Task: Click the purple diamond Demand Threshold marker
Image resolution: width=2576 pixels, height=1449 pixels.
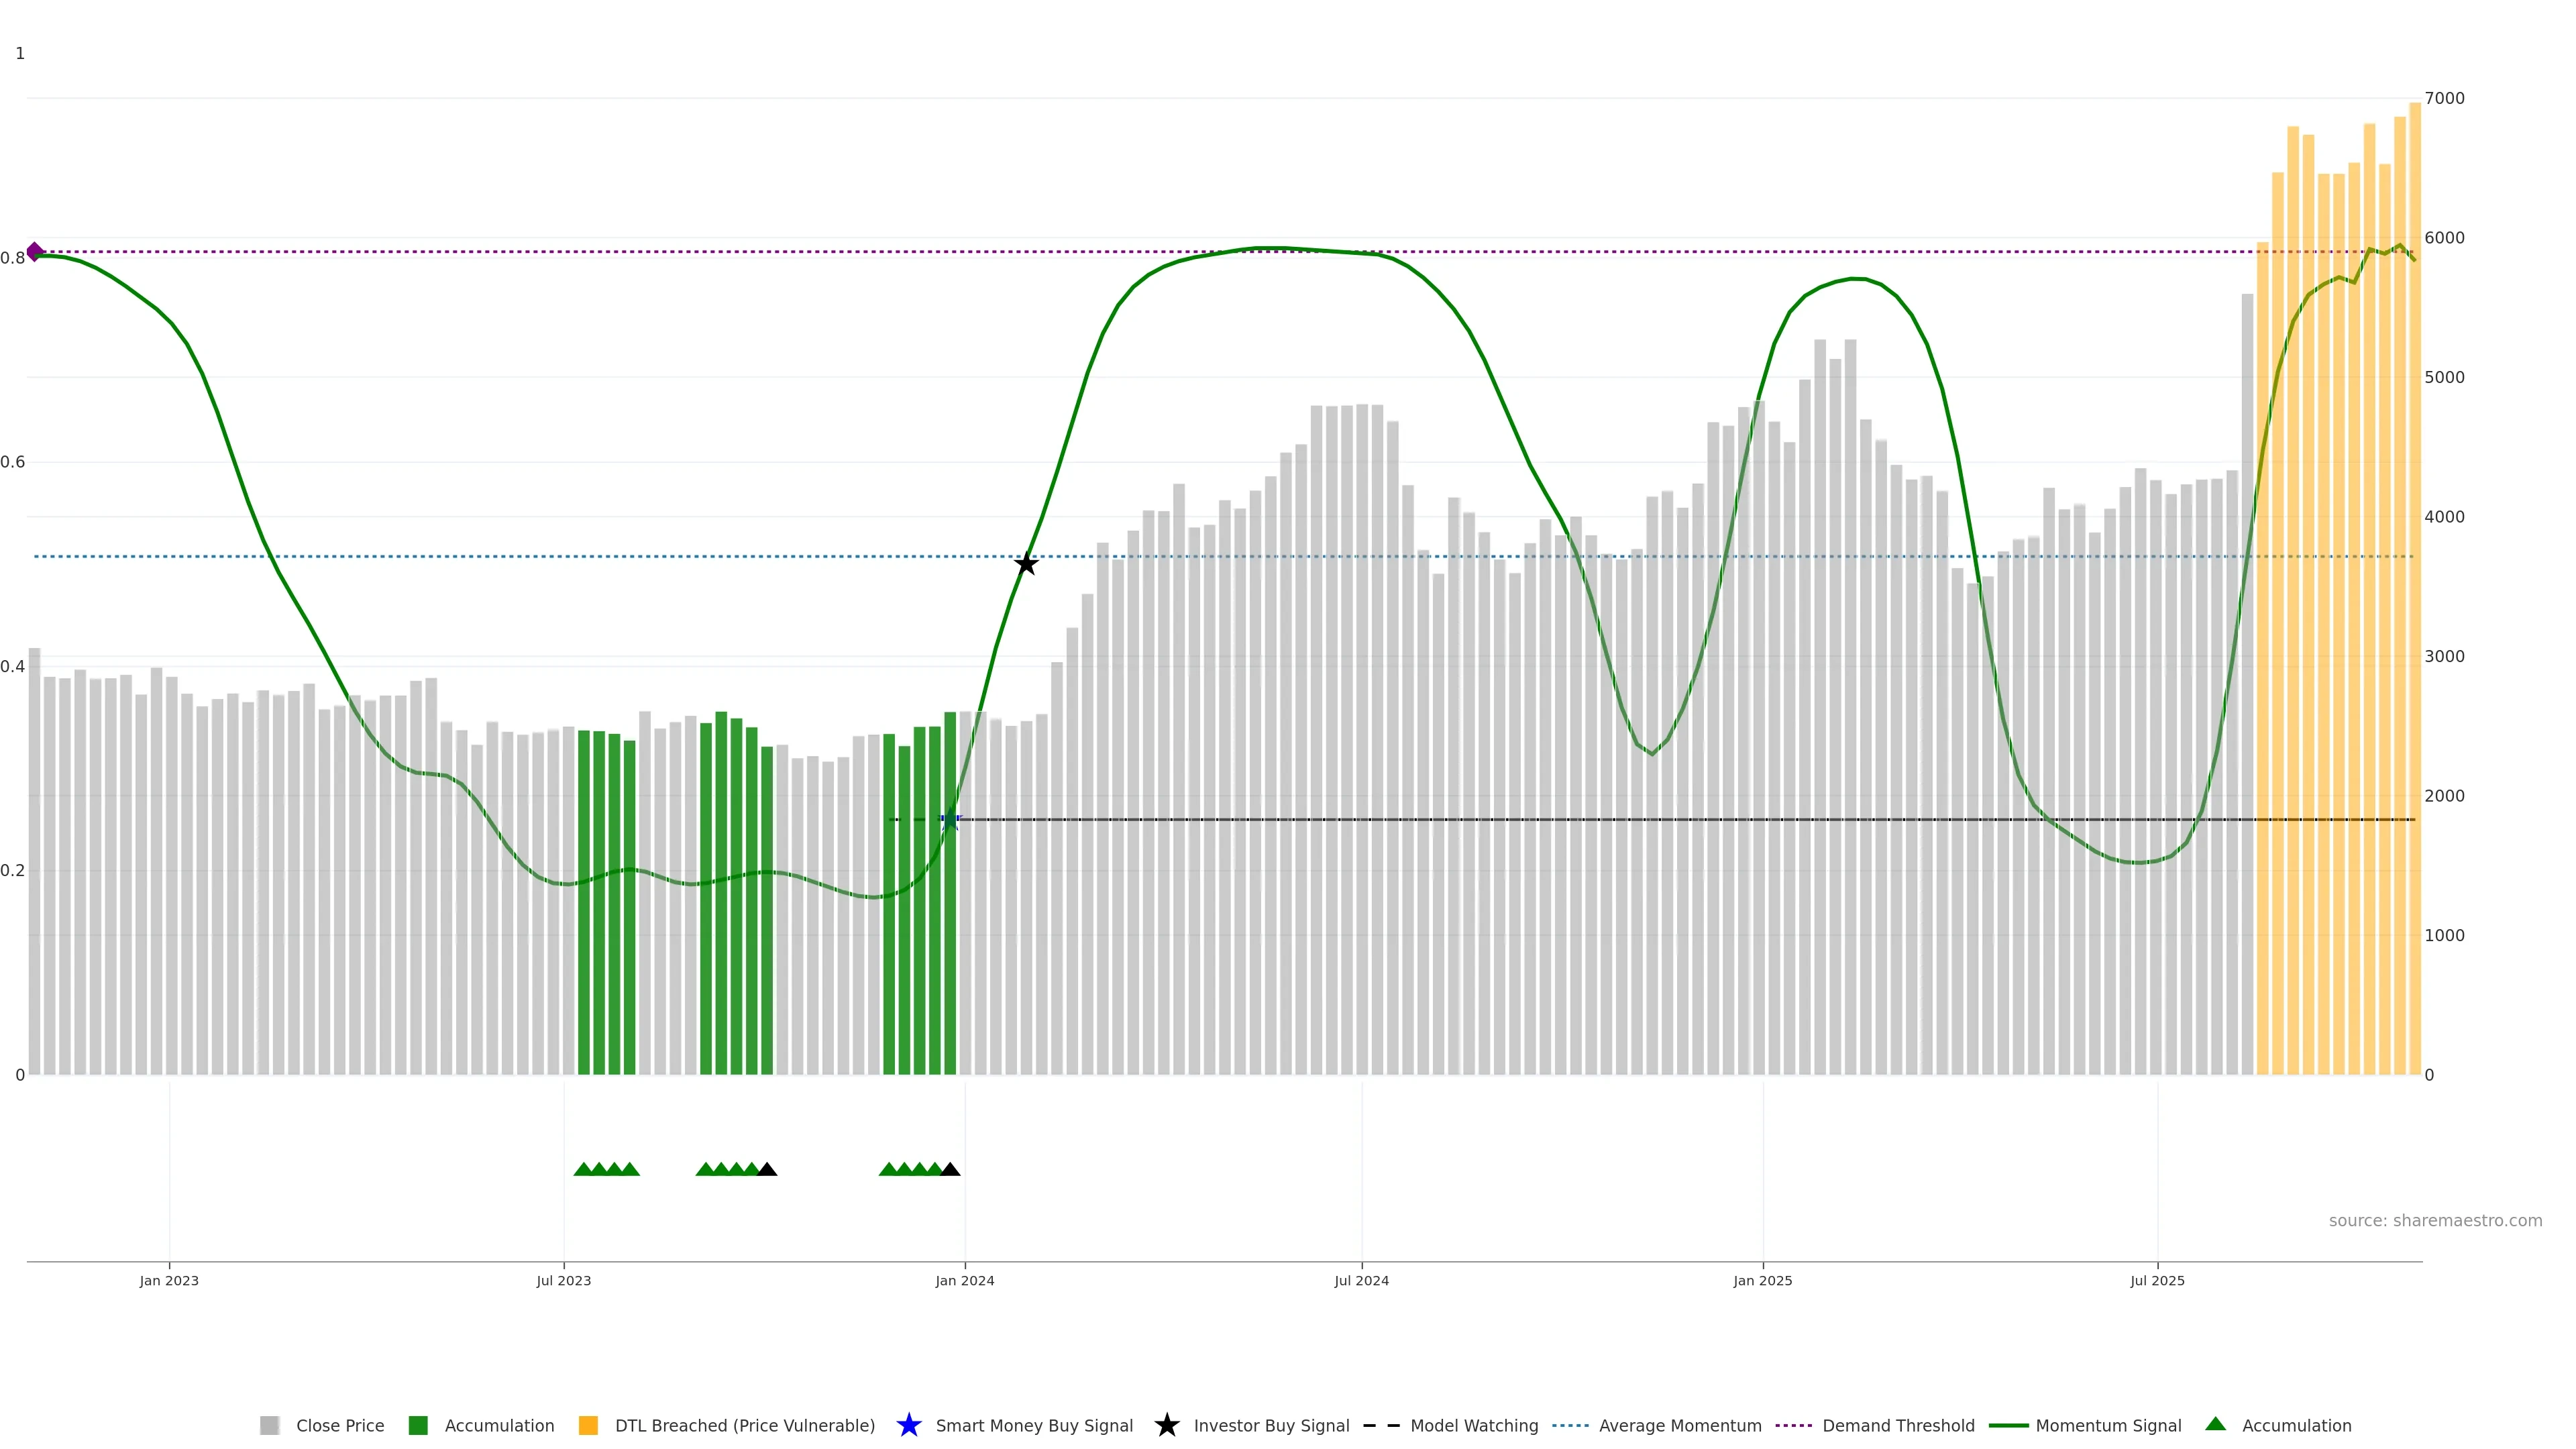Action: pyautogui.click(x=35, y=252)
